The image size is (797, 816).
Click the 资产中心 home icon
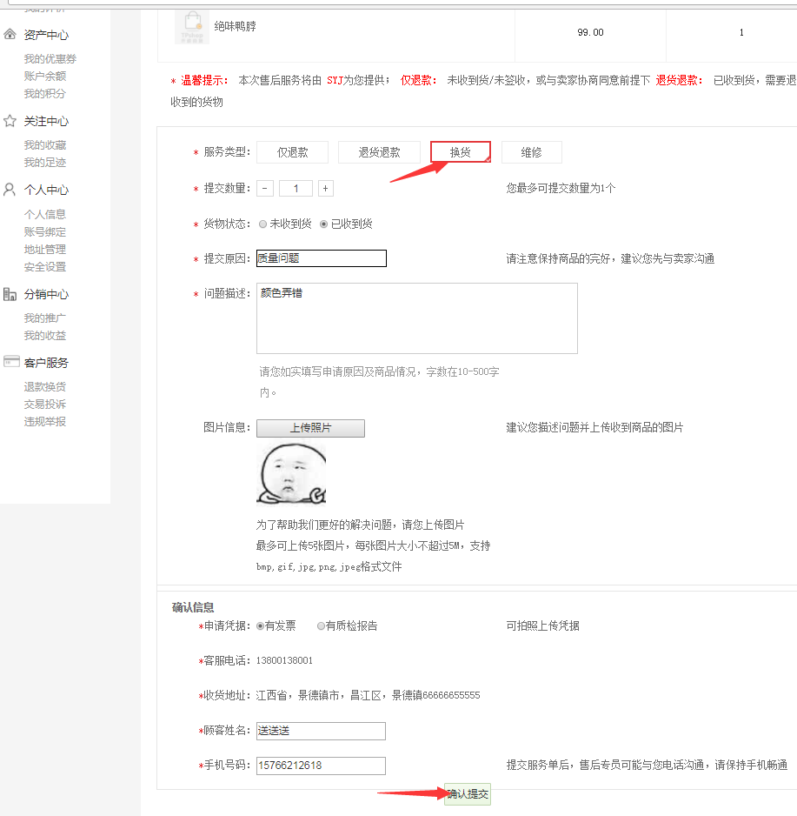(x=10, y=35)
